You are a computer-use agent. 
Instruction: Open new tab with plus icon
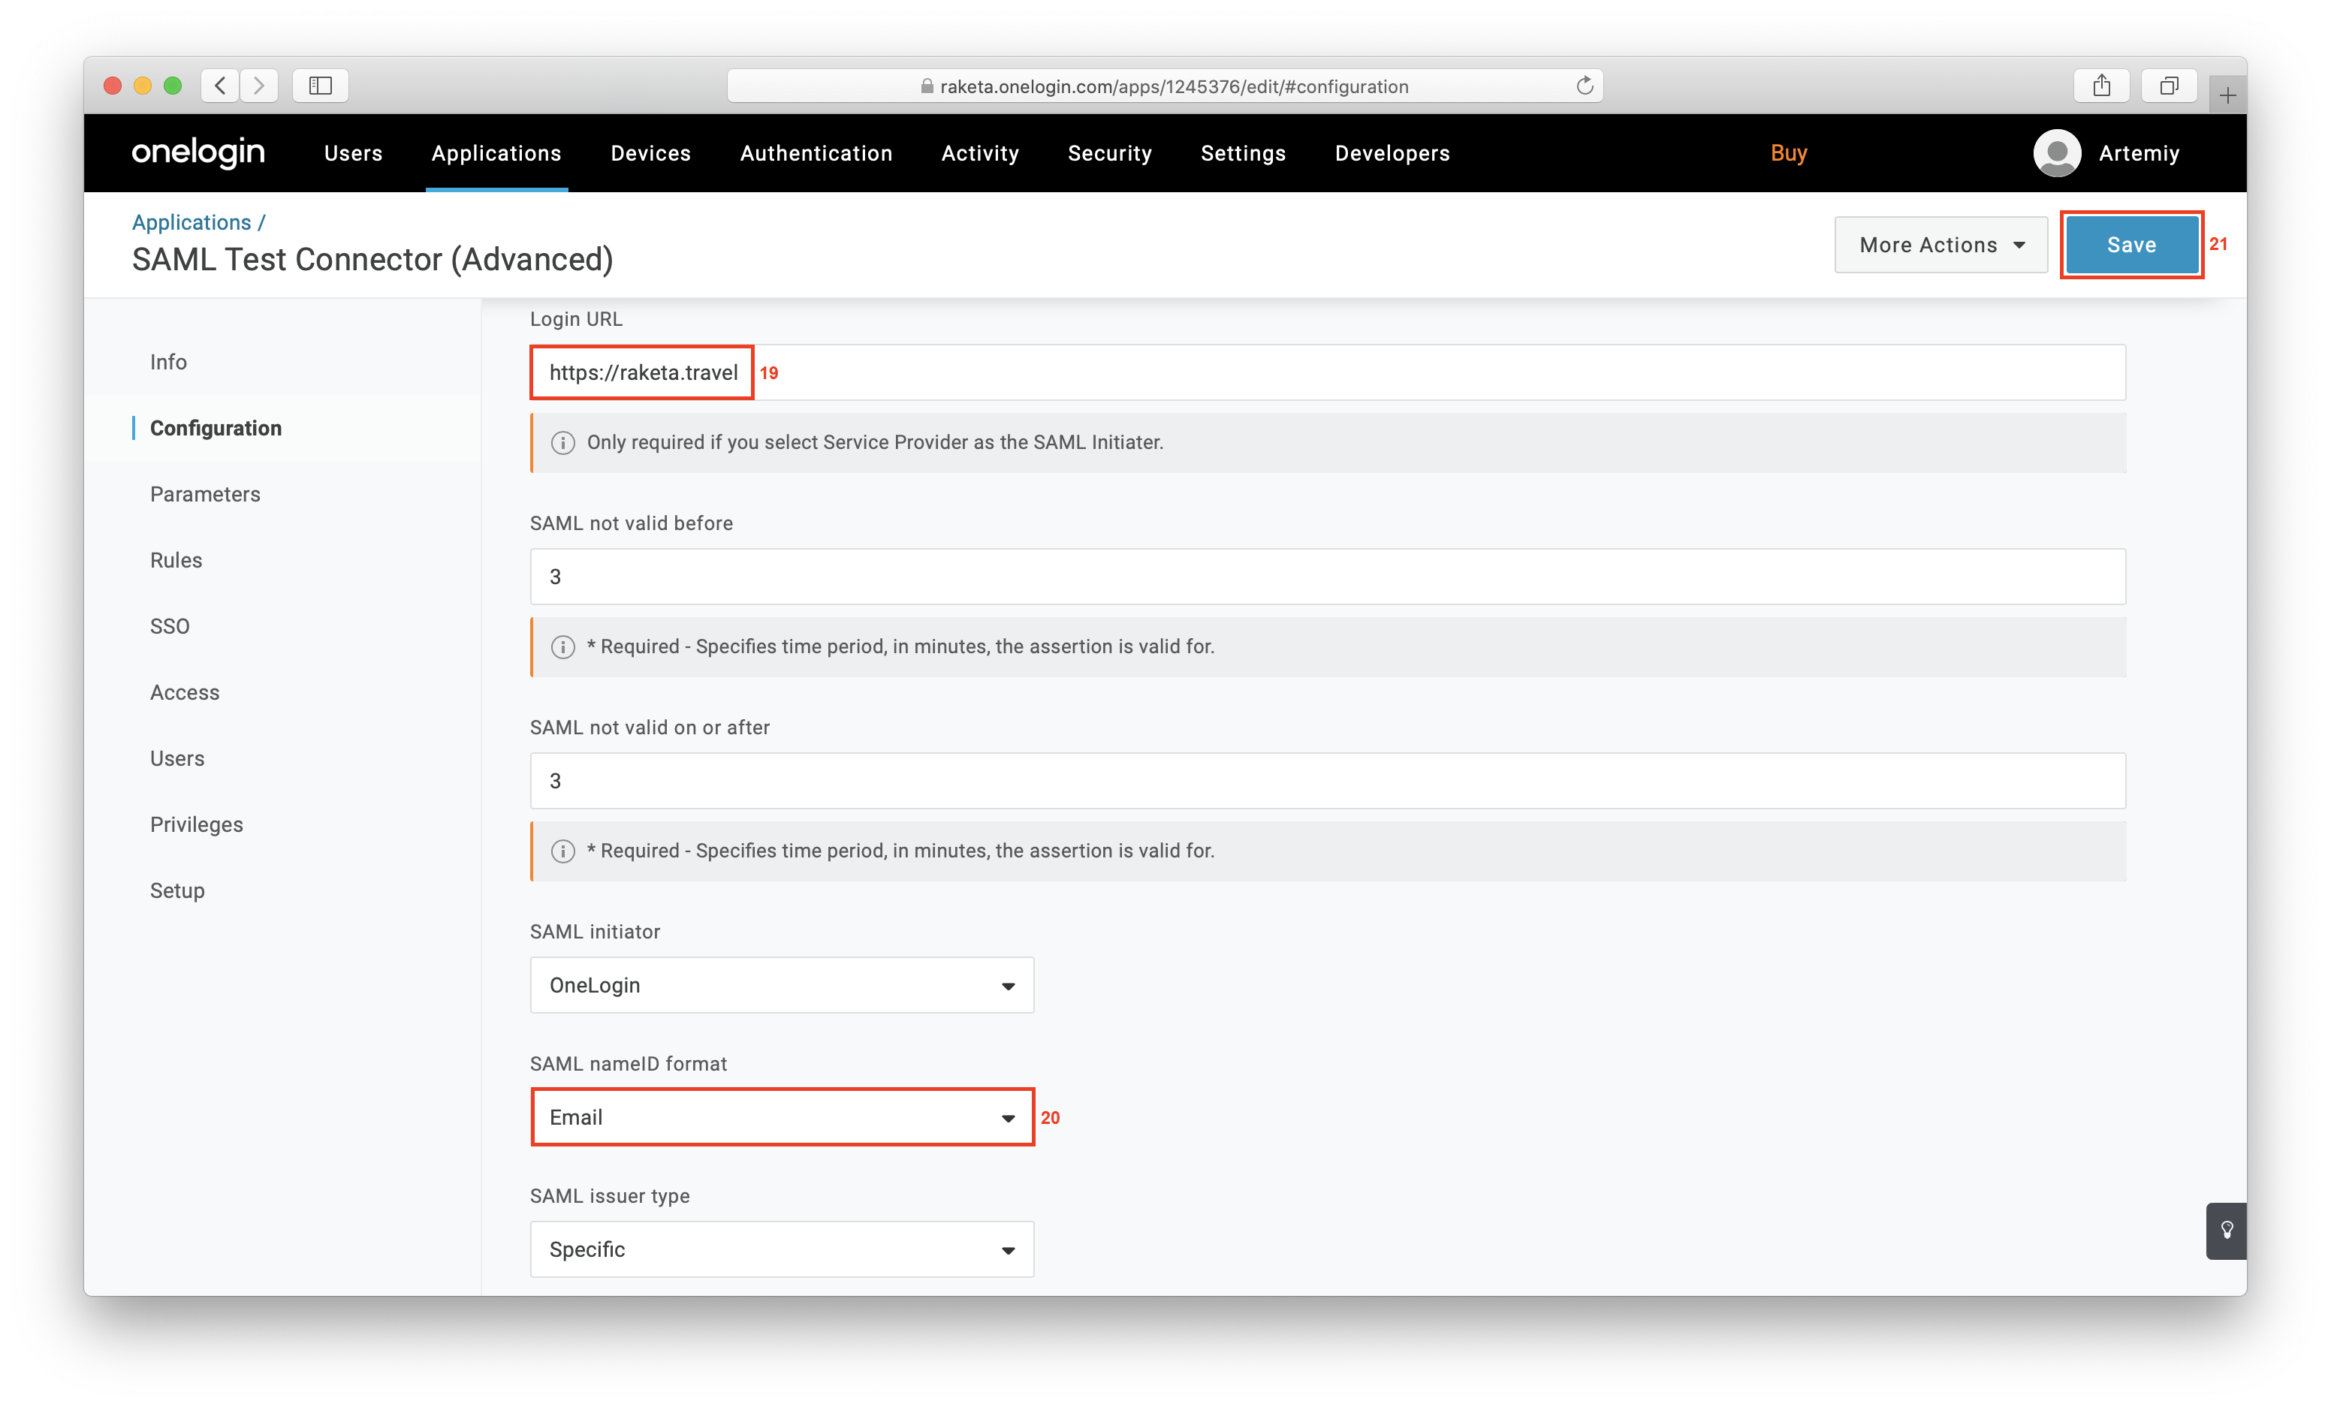click(2227, 95)
